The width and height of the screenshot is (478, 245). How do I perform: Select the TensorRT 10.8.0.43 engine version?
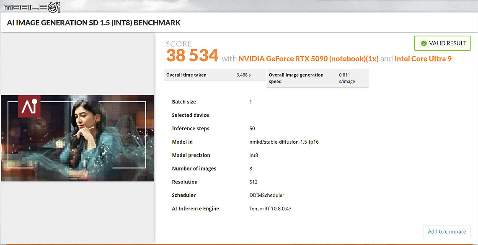(270, 209)
